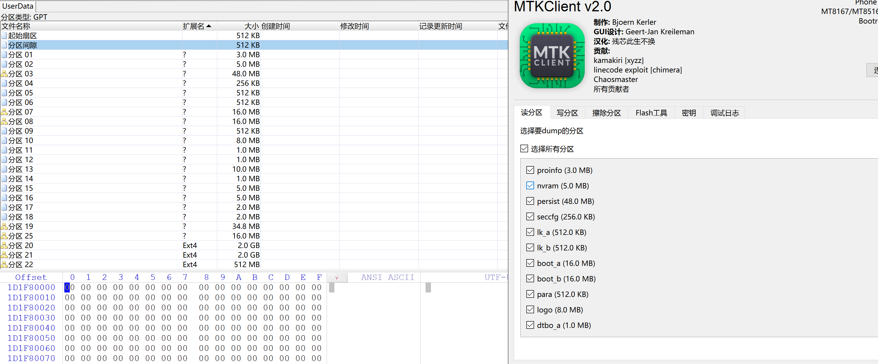
Task: Select the 分区 18 row
Action: (x=254, y=217)
